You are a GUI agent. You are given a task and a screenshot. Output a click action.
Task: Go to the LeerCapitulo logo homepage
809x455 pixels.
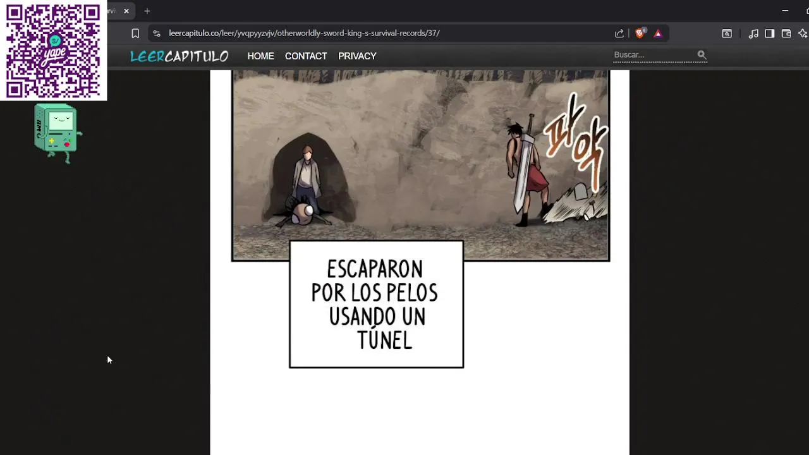point(179,56)
